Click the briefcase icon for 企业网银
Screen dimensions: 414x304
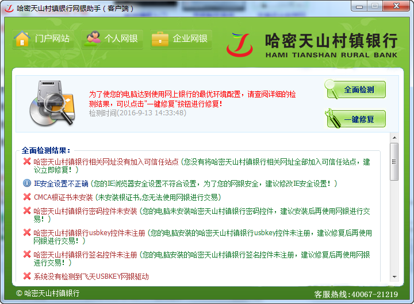160,39
